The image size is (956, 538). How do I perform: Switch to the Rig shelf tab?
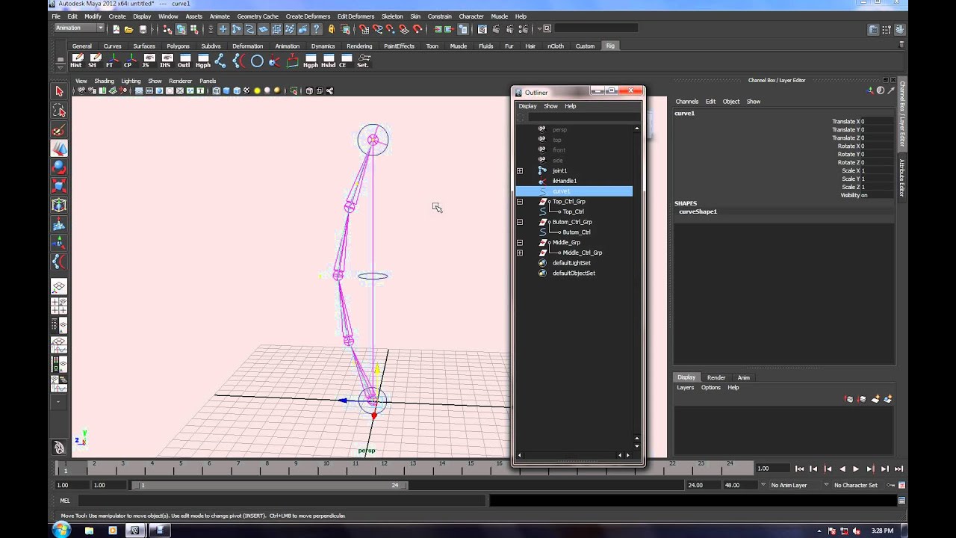tap(610, 46)
